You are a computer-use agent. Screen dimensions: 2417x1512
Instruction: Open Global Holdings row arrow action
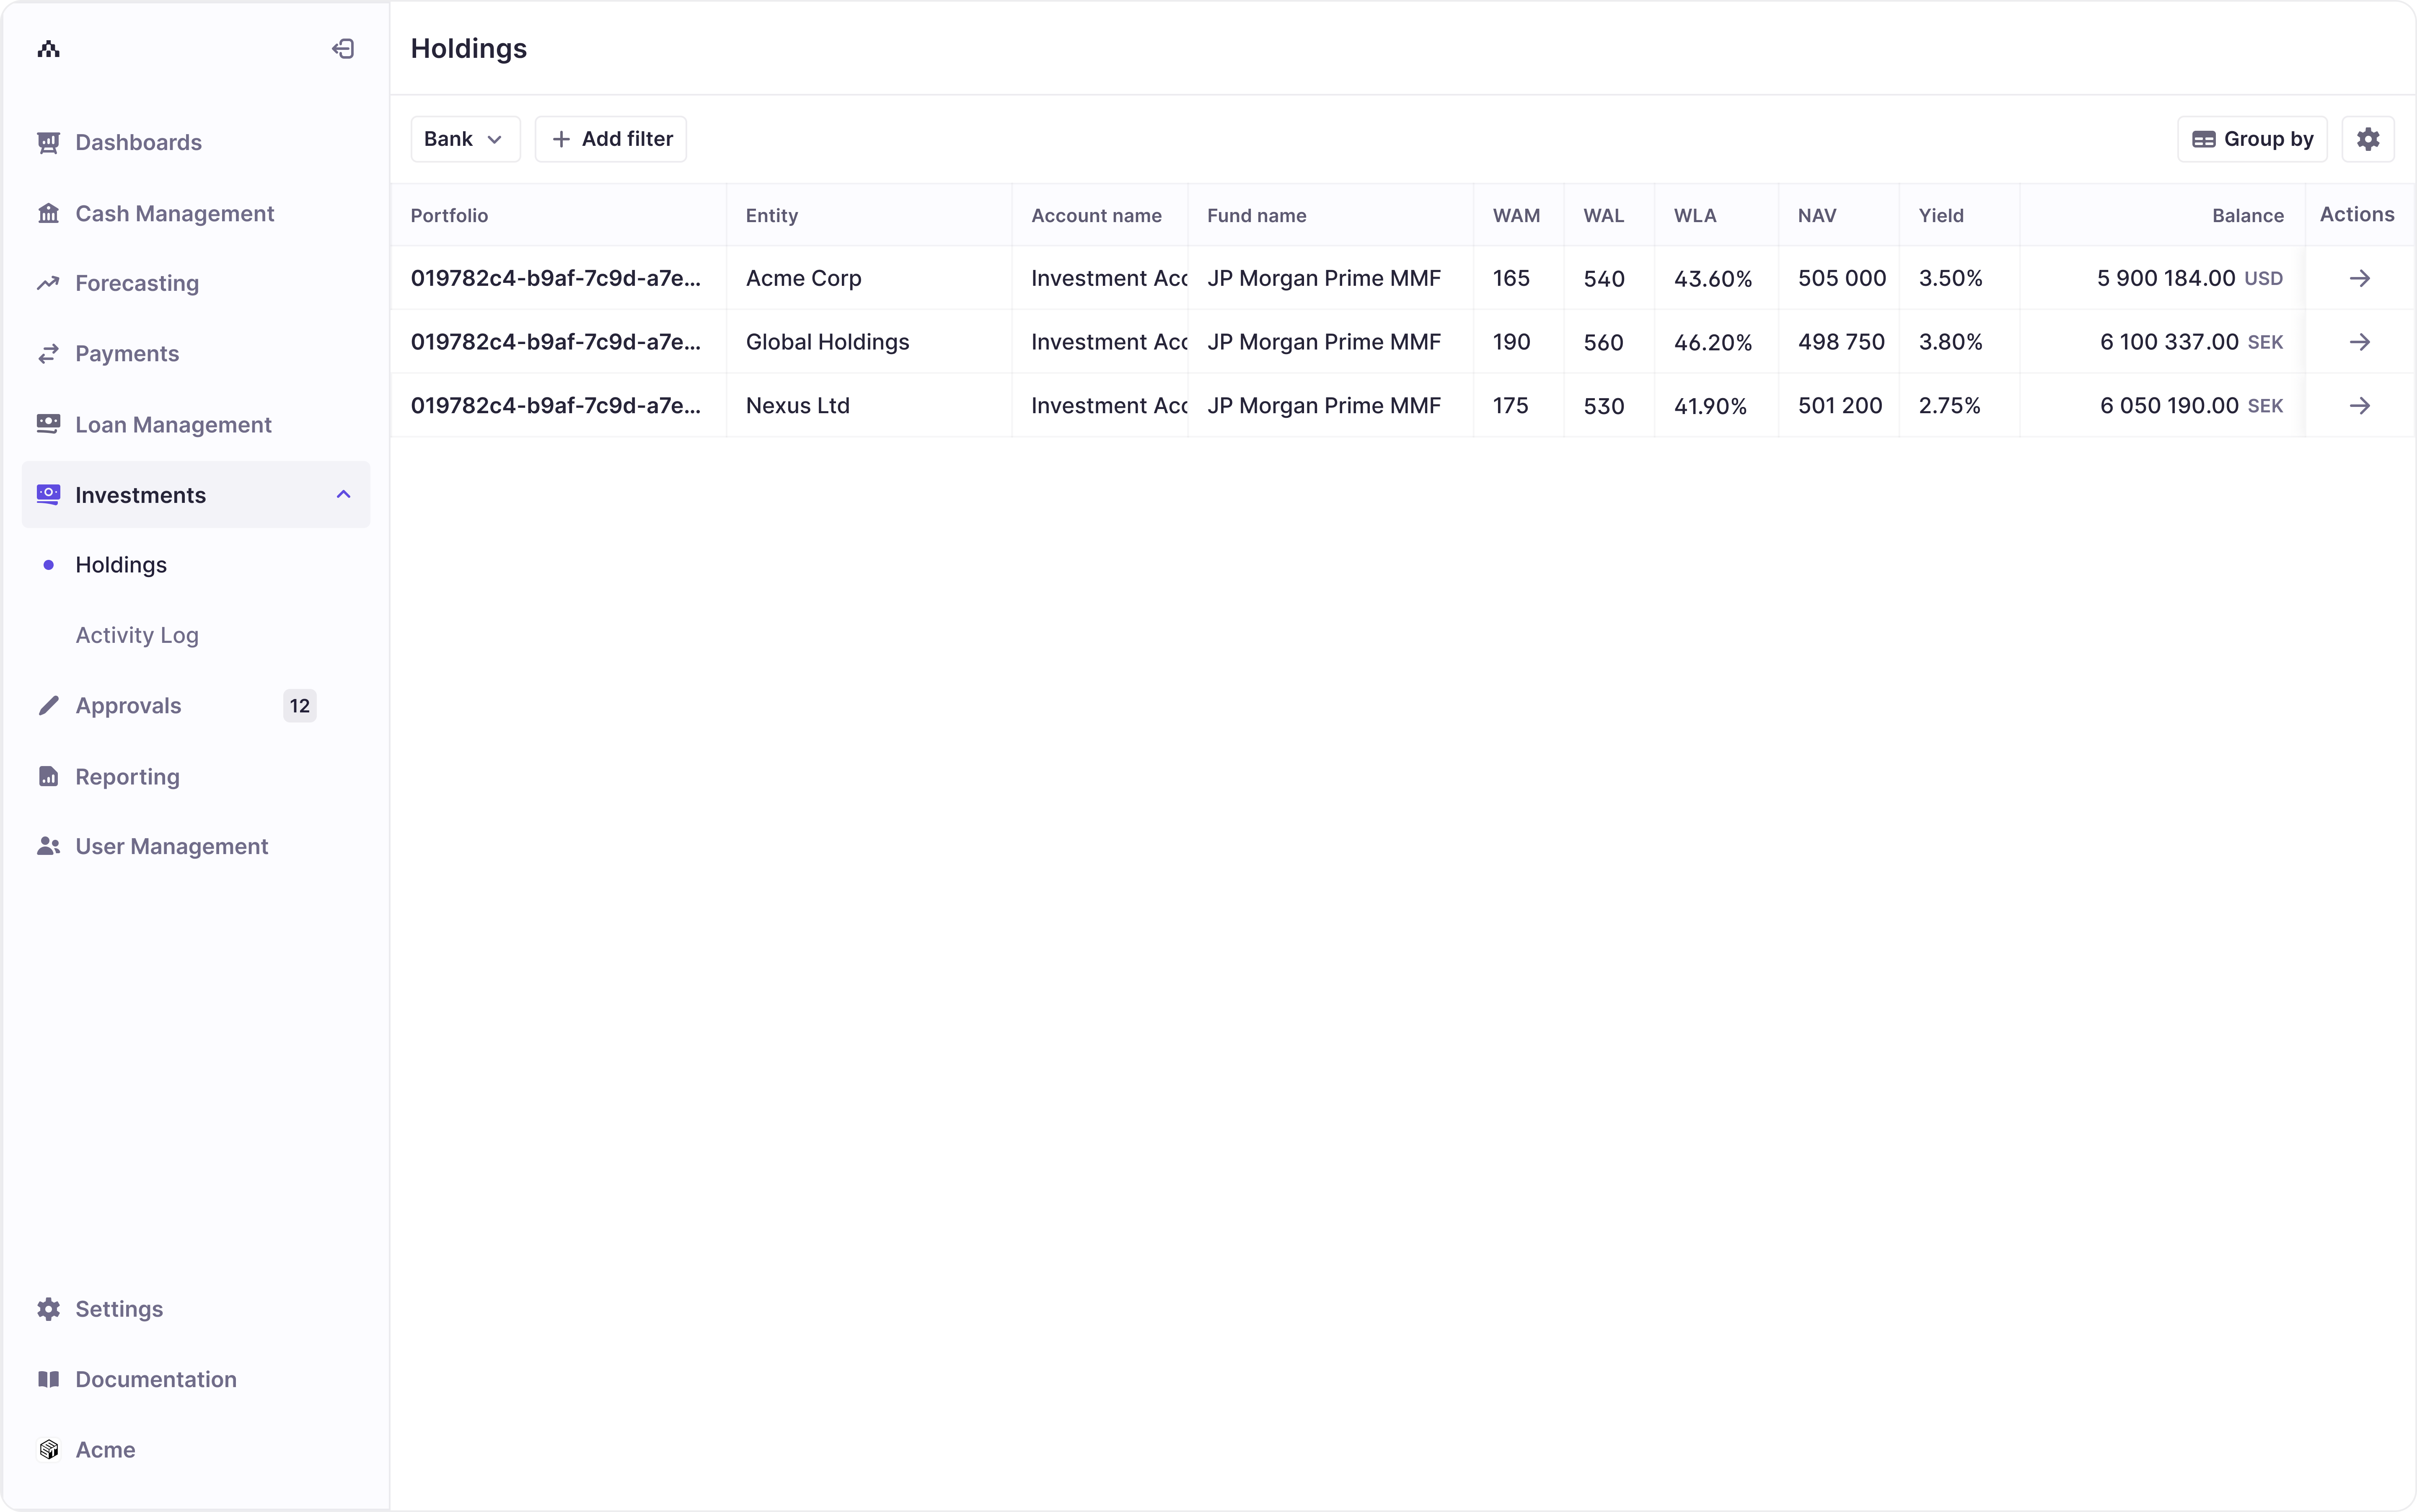click(x=2360, y=342)
